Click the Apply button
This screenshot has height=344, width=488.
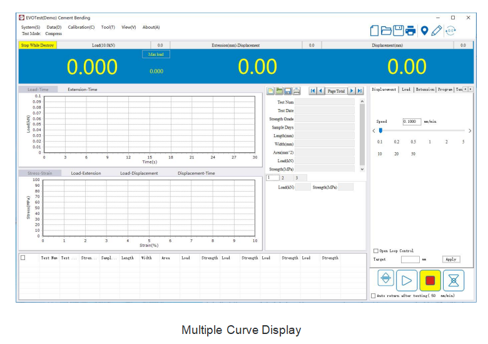[x=450, y=259]
